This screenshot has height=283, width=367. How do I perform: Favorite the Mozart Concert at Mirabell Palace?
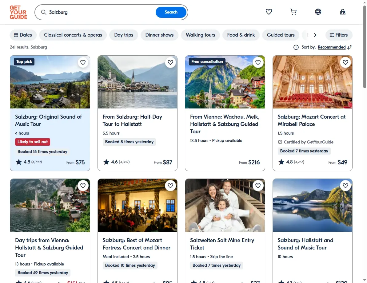(345, 62)
